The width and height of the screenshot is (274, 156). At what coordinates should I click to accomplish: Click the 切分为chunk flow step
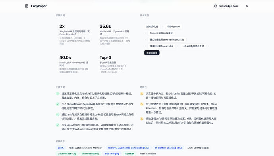[174, 27]
